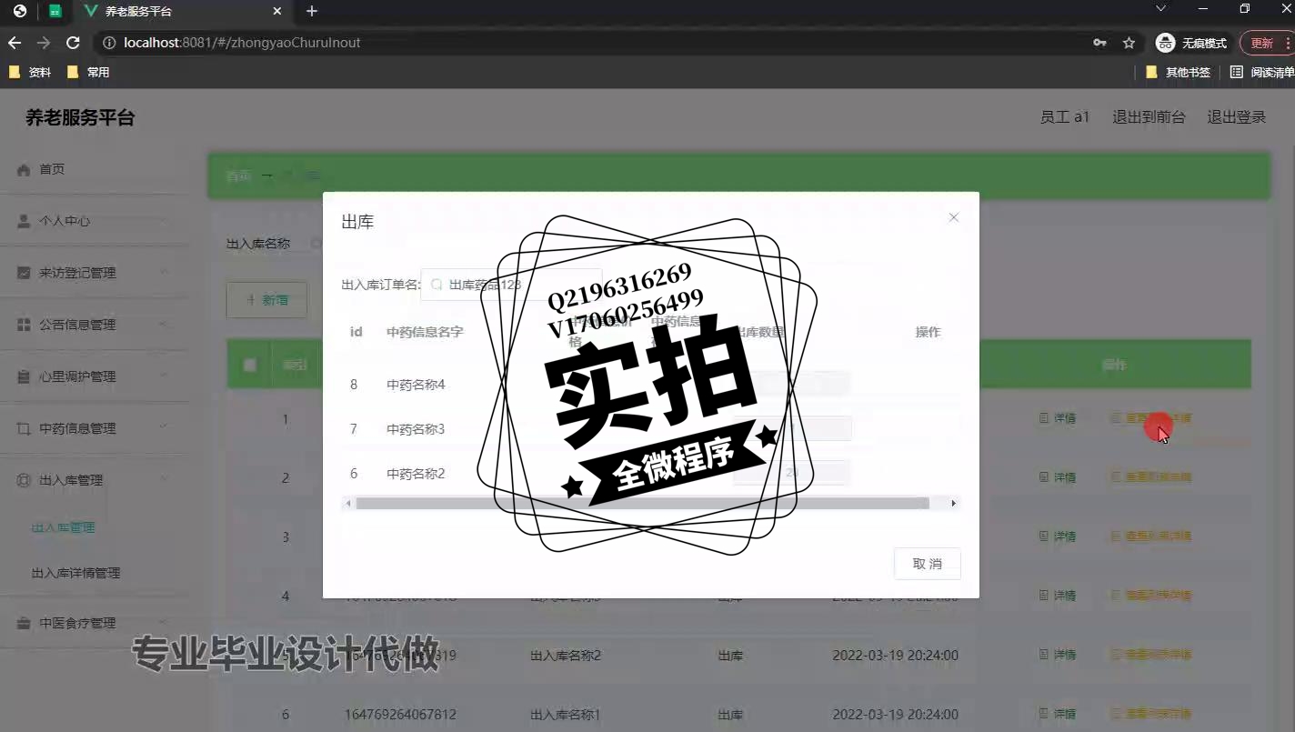Expand the 个人中心 sidebar menu
The height and width of the screenshot is (732, 1295).
(x=95, y=221)
